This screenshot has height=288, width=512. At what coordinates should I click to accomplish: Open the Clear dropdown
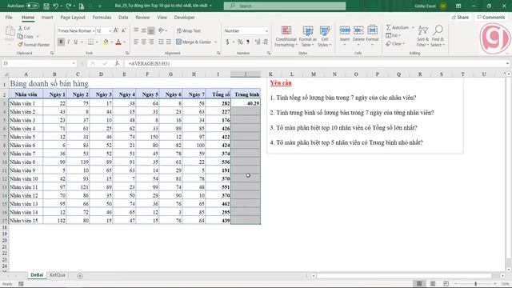[x=395, y=43]
